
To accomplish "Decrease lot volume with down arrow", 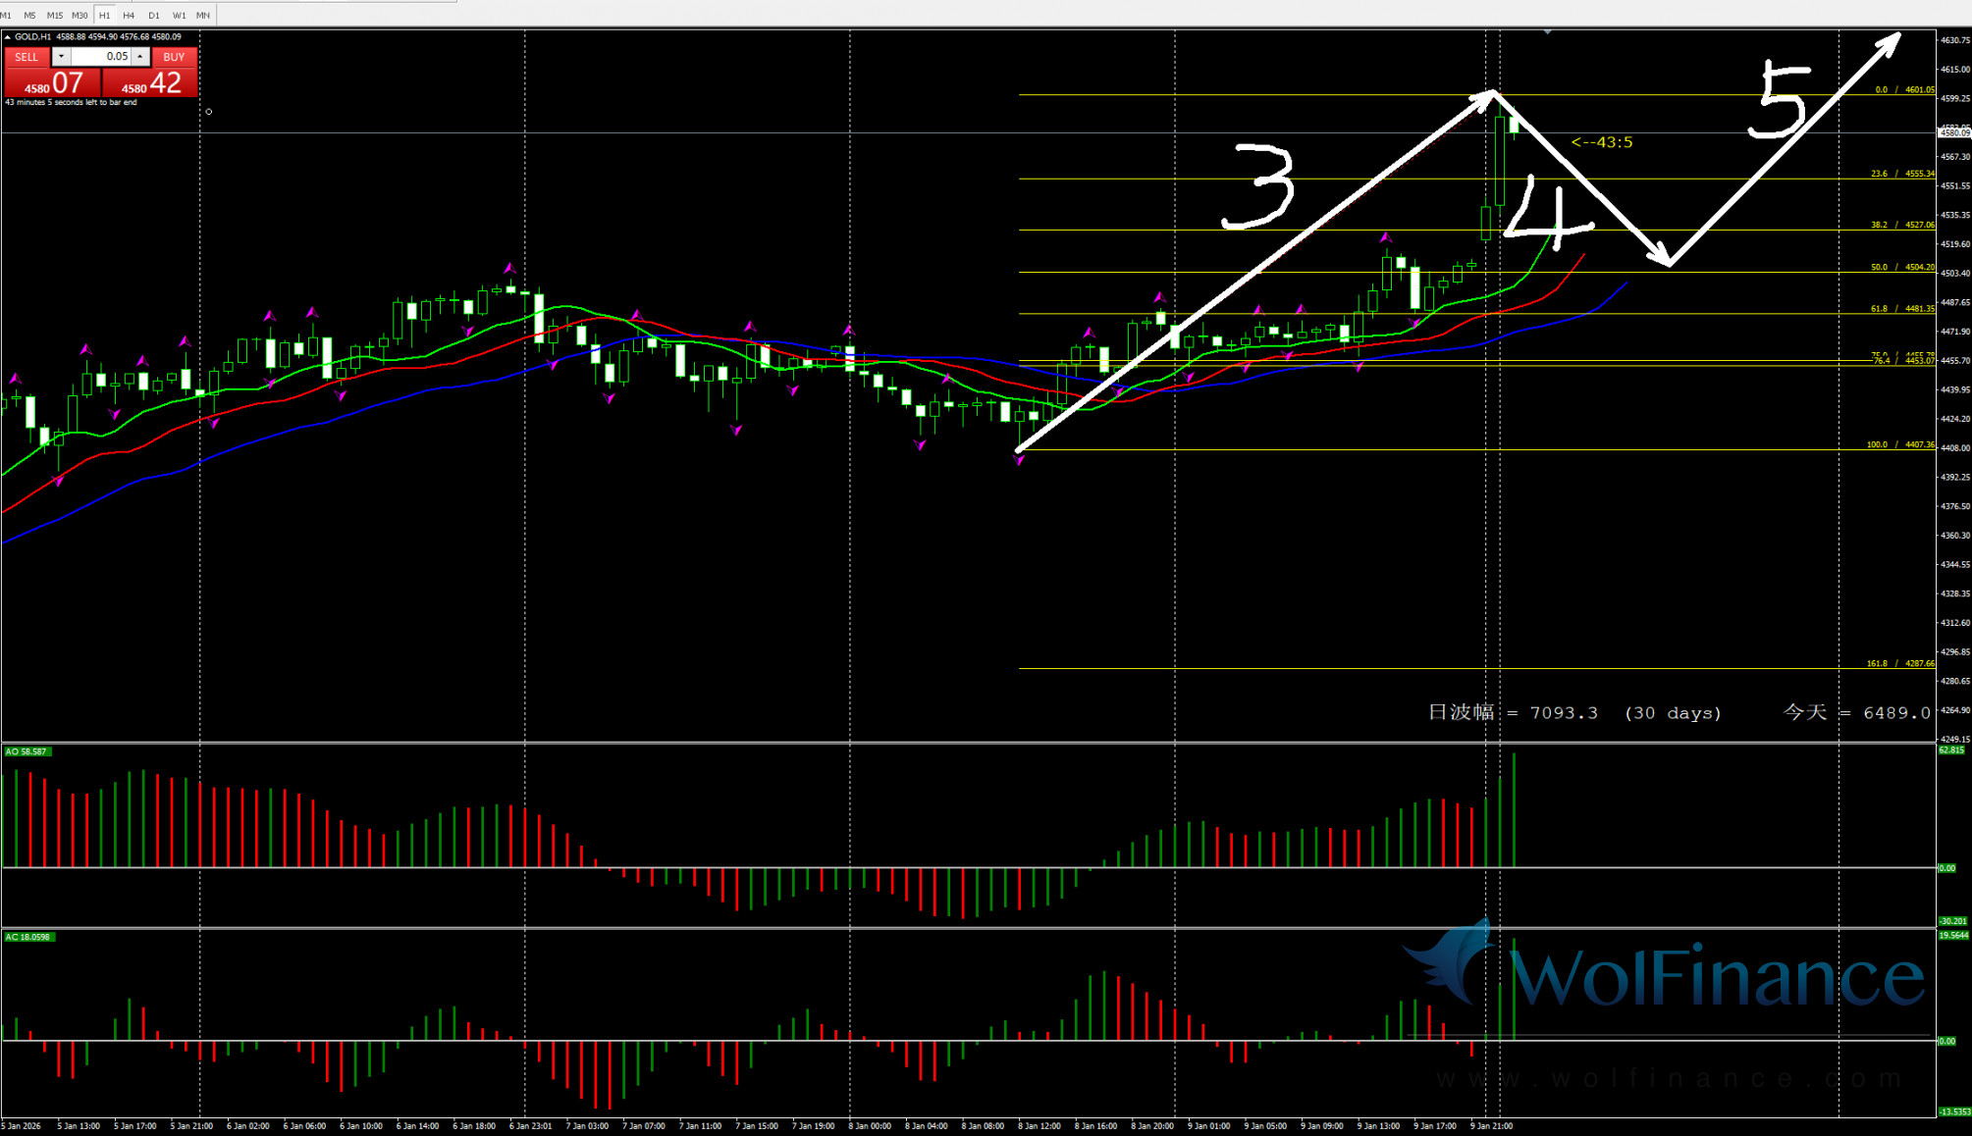I will pos(61,57).
